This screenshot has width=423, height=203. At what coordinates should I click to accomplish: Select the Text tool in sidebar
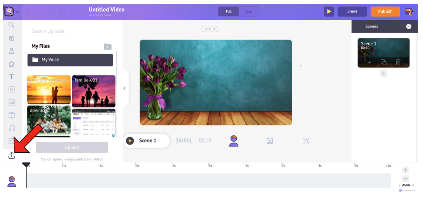pos(11,77)
